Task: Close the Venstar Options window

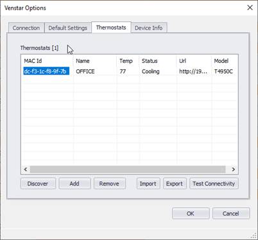Action: click(250, 8)
